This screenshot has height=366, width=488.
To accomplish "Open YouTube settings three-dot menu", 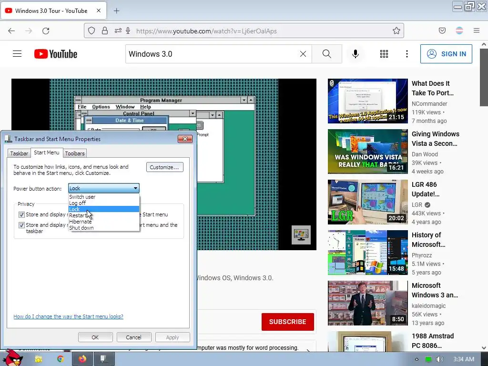I will tap(407, 54).
